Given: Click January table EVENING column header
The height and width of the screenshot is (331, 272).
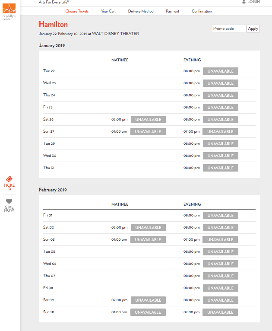Looking at the screenshot, I should tap(192, 60).
